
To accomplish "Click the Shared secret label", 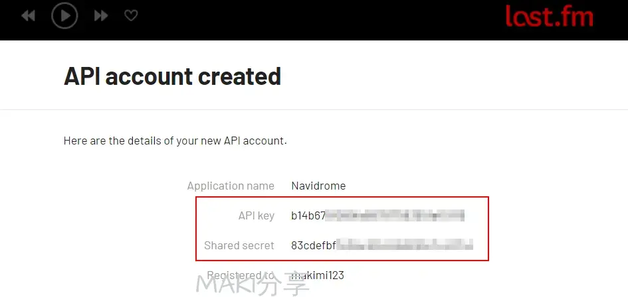I will pos(239,245).
